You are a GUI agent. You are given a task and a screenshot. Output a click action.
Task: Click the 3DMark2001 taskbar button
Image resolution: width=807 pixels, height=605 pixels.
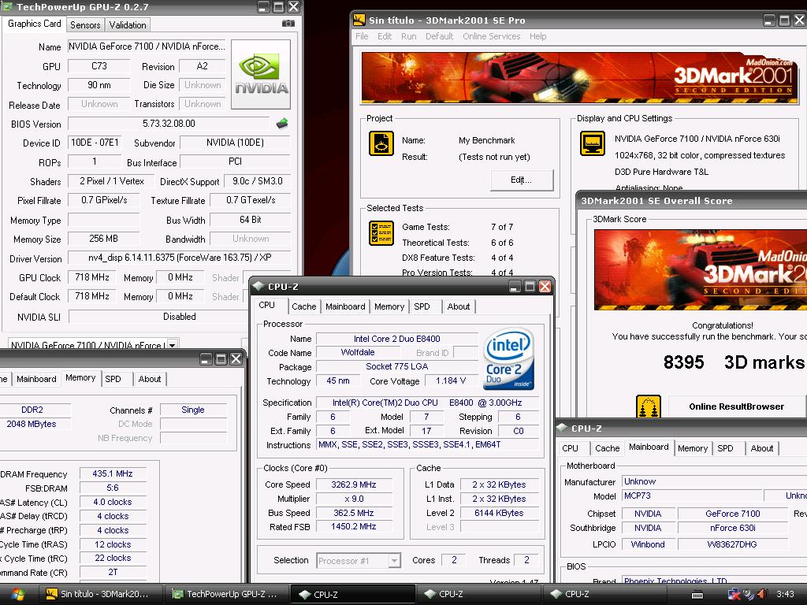(101, 594)
